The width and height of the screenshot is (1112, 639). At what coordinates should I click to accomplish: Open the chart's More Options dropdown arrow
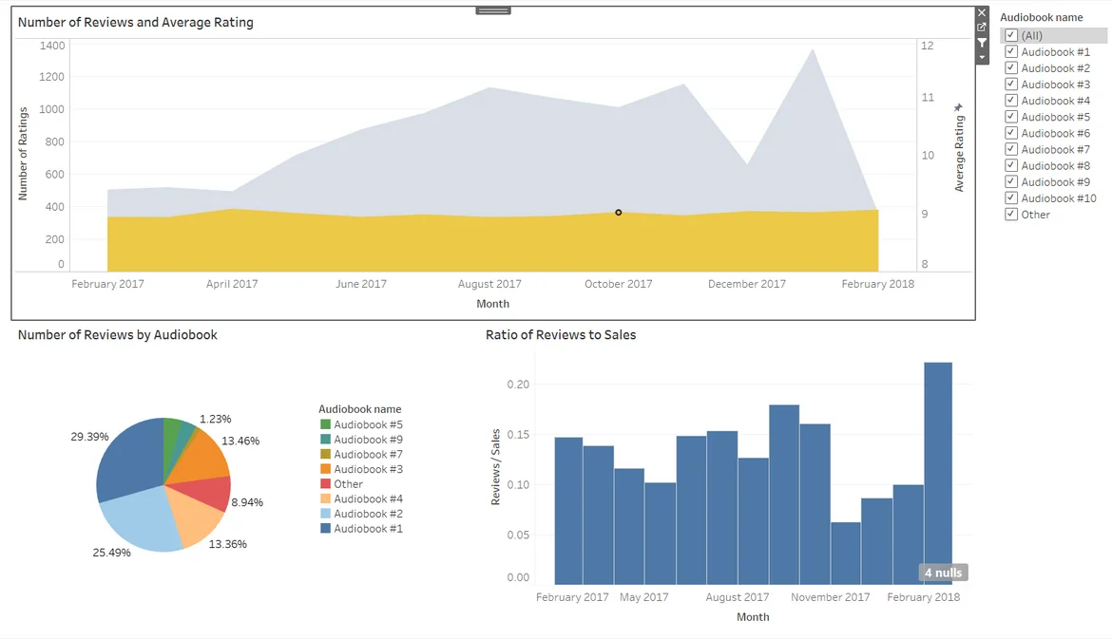coord(982,58)
